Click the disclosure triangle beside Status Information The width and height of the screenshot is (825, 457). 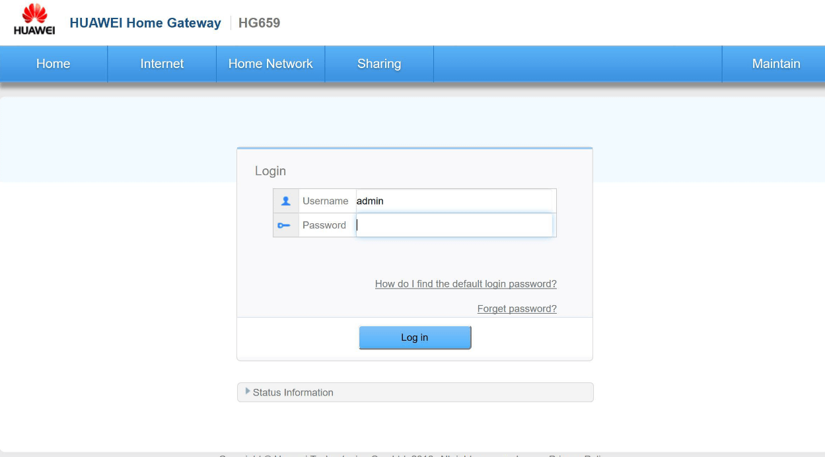[248, 392]
